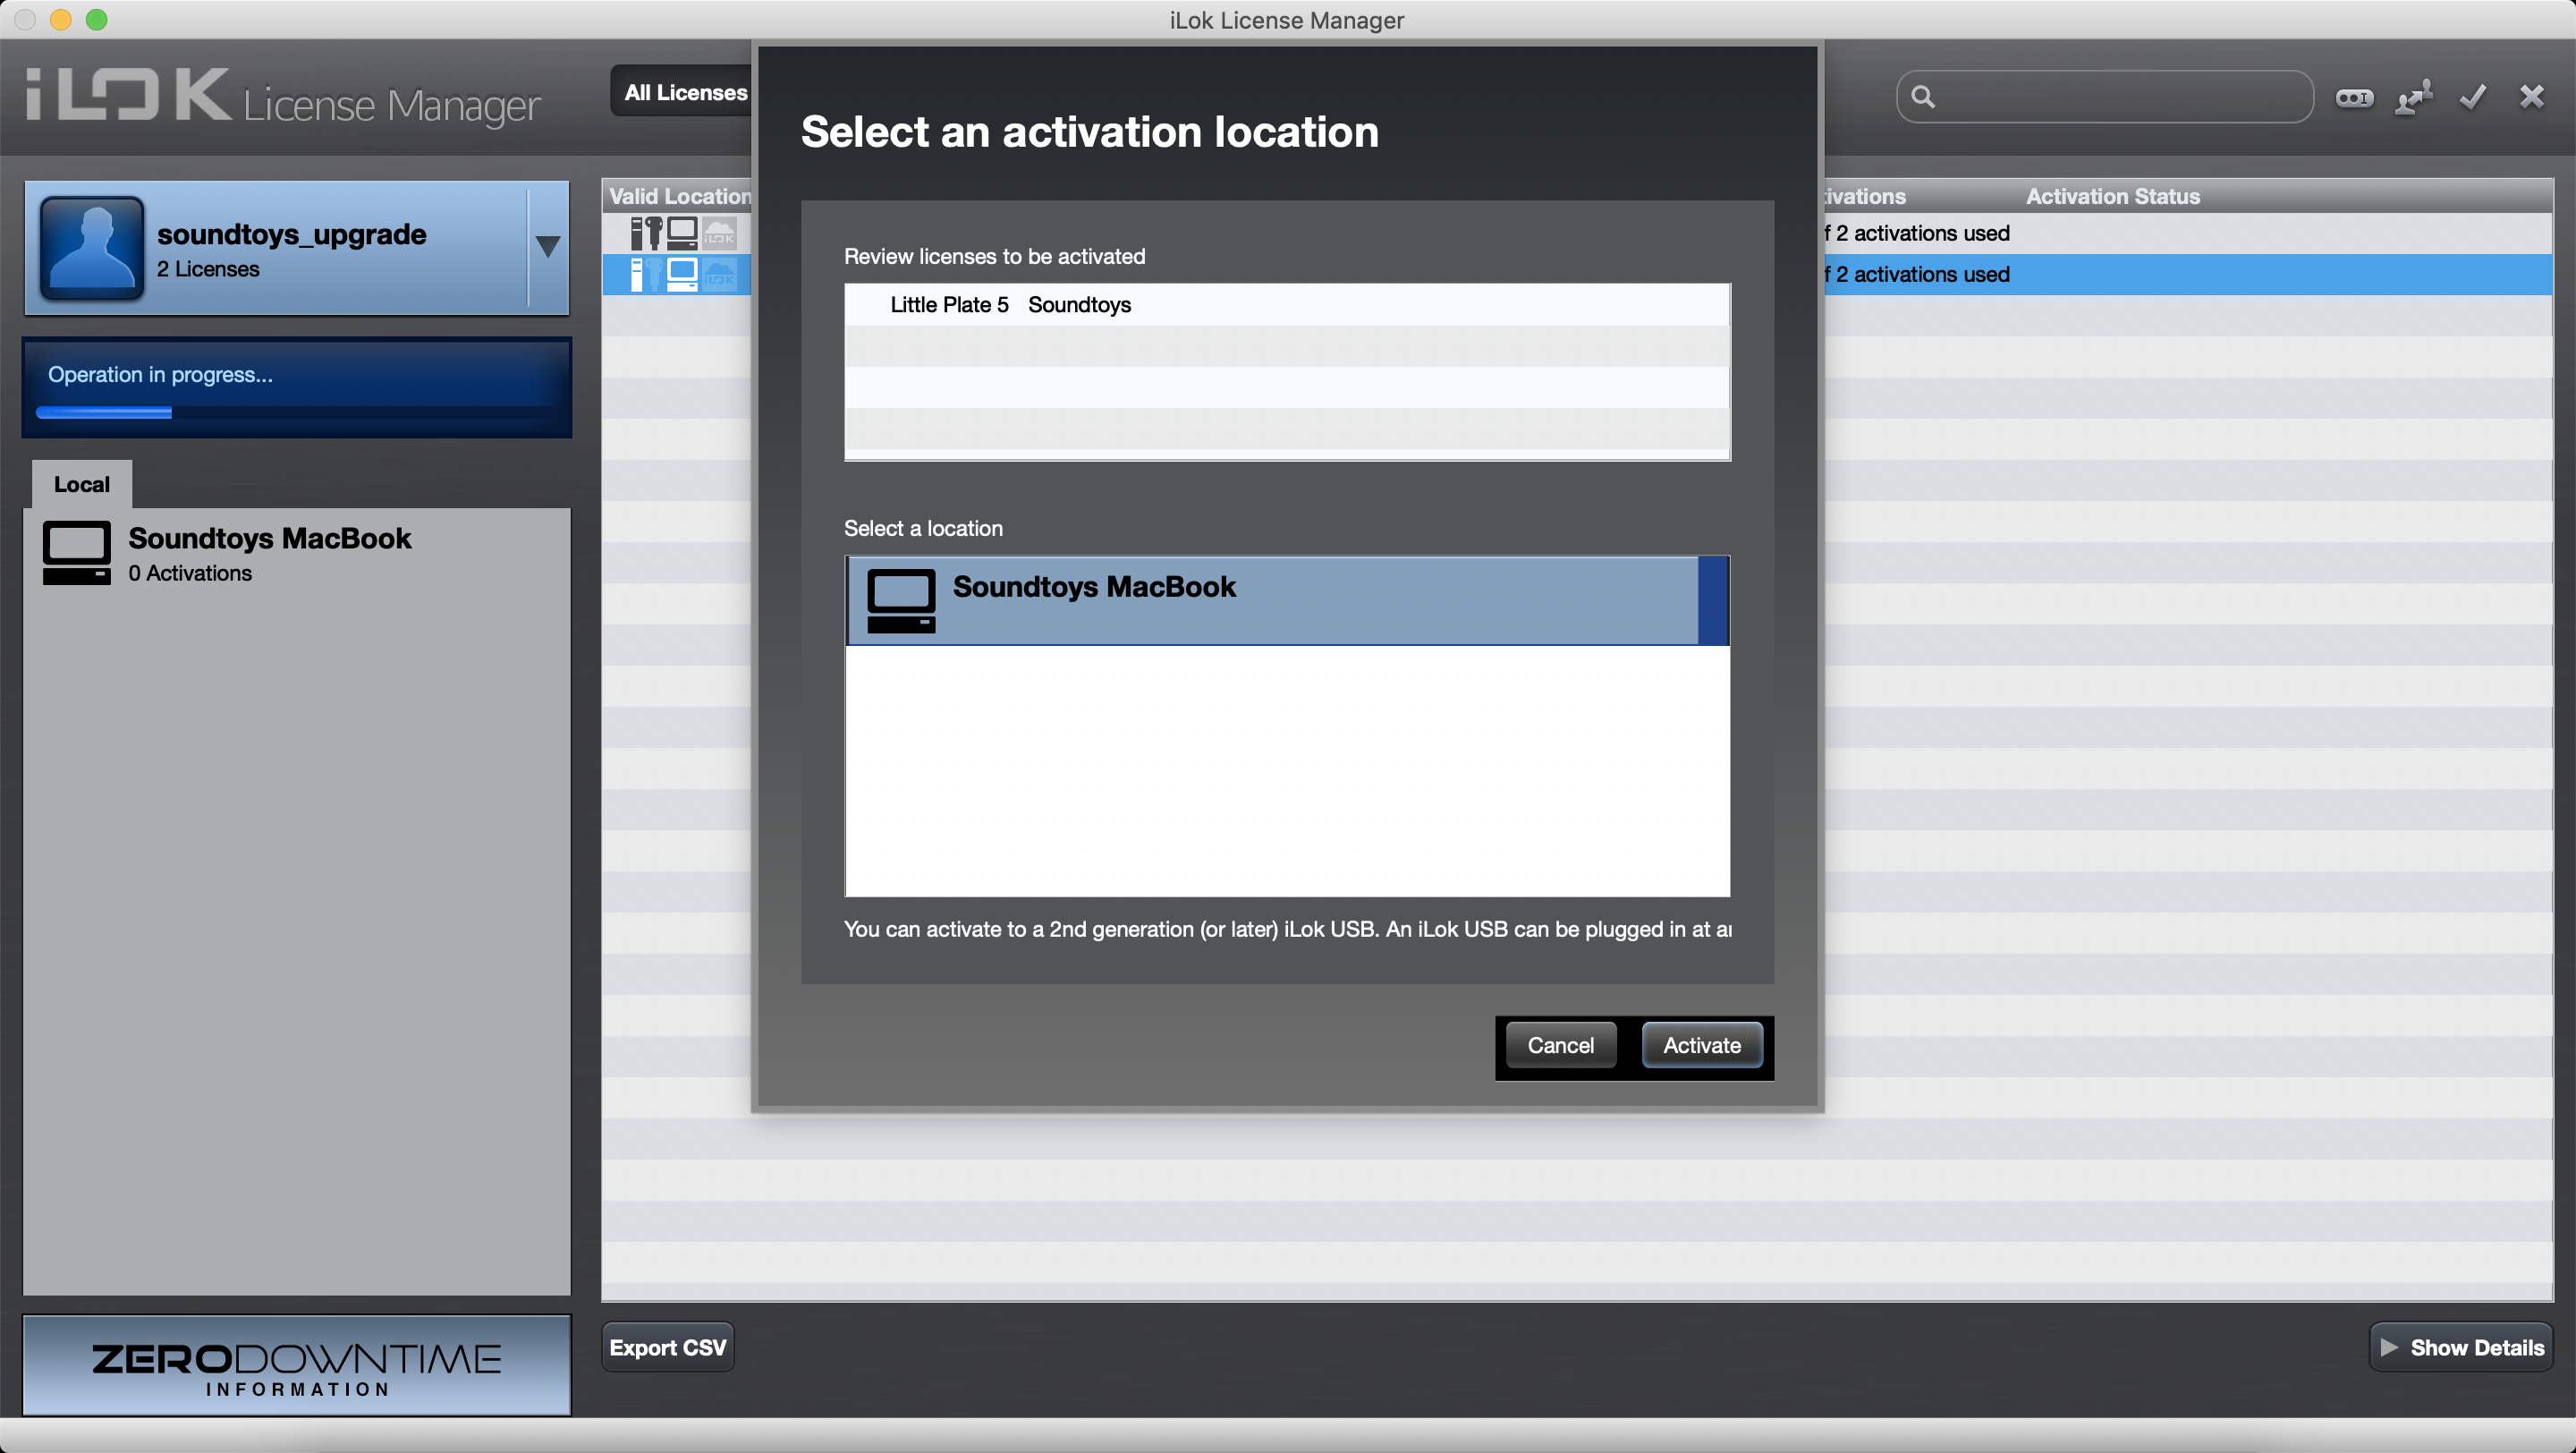Click the Cancel button
Image resolution: width=2576 pixels, height=1453 pixels.
(1559, 1044)
